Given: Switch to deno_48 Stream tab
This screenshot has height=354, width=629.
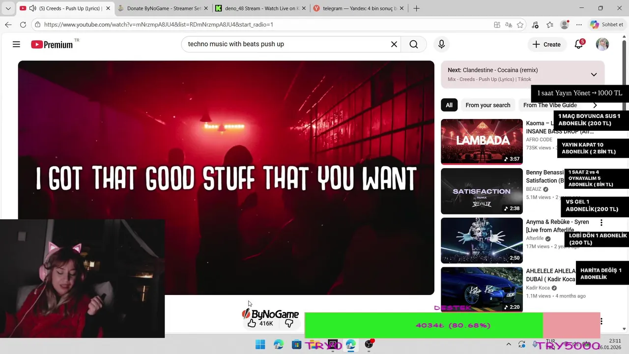Looking at the screenshot, I should [x=261, y=8].
